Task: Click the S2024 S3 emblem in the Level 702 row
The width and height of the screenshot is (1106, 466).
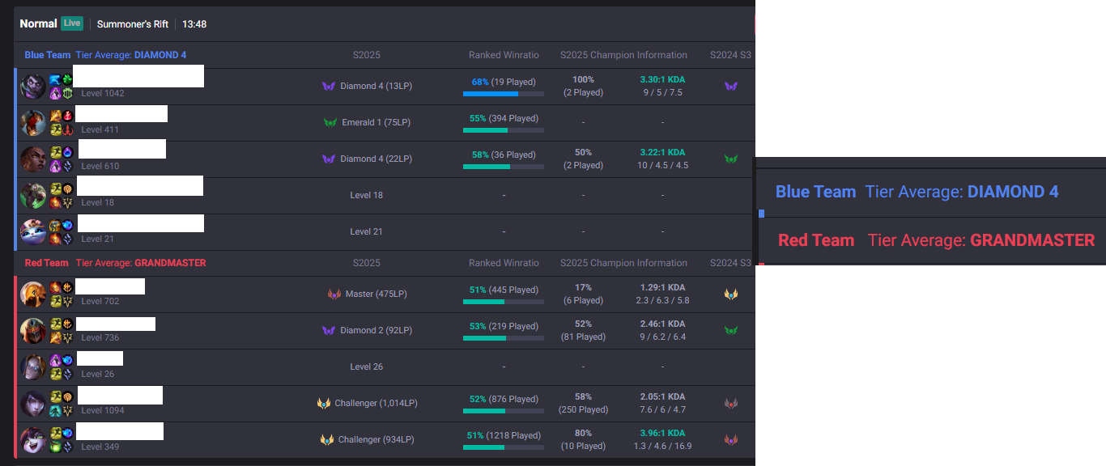Action: tap(731, 294)
